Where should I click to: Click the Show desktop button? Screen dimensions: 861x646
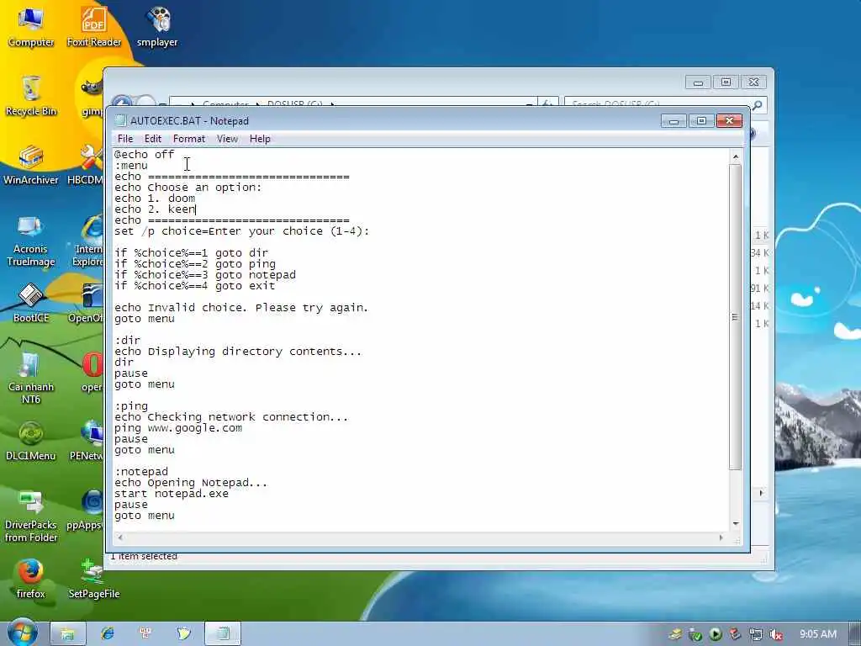pos(855,634)
